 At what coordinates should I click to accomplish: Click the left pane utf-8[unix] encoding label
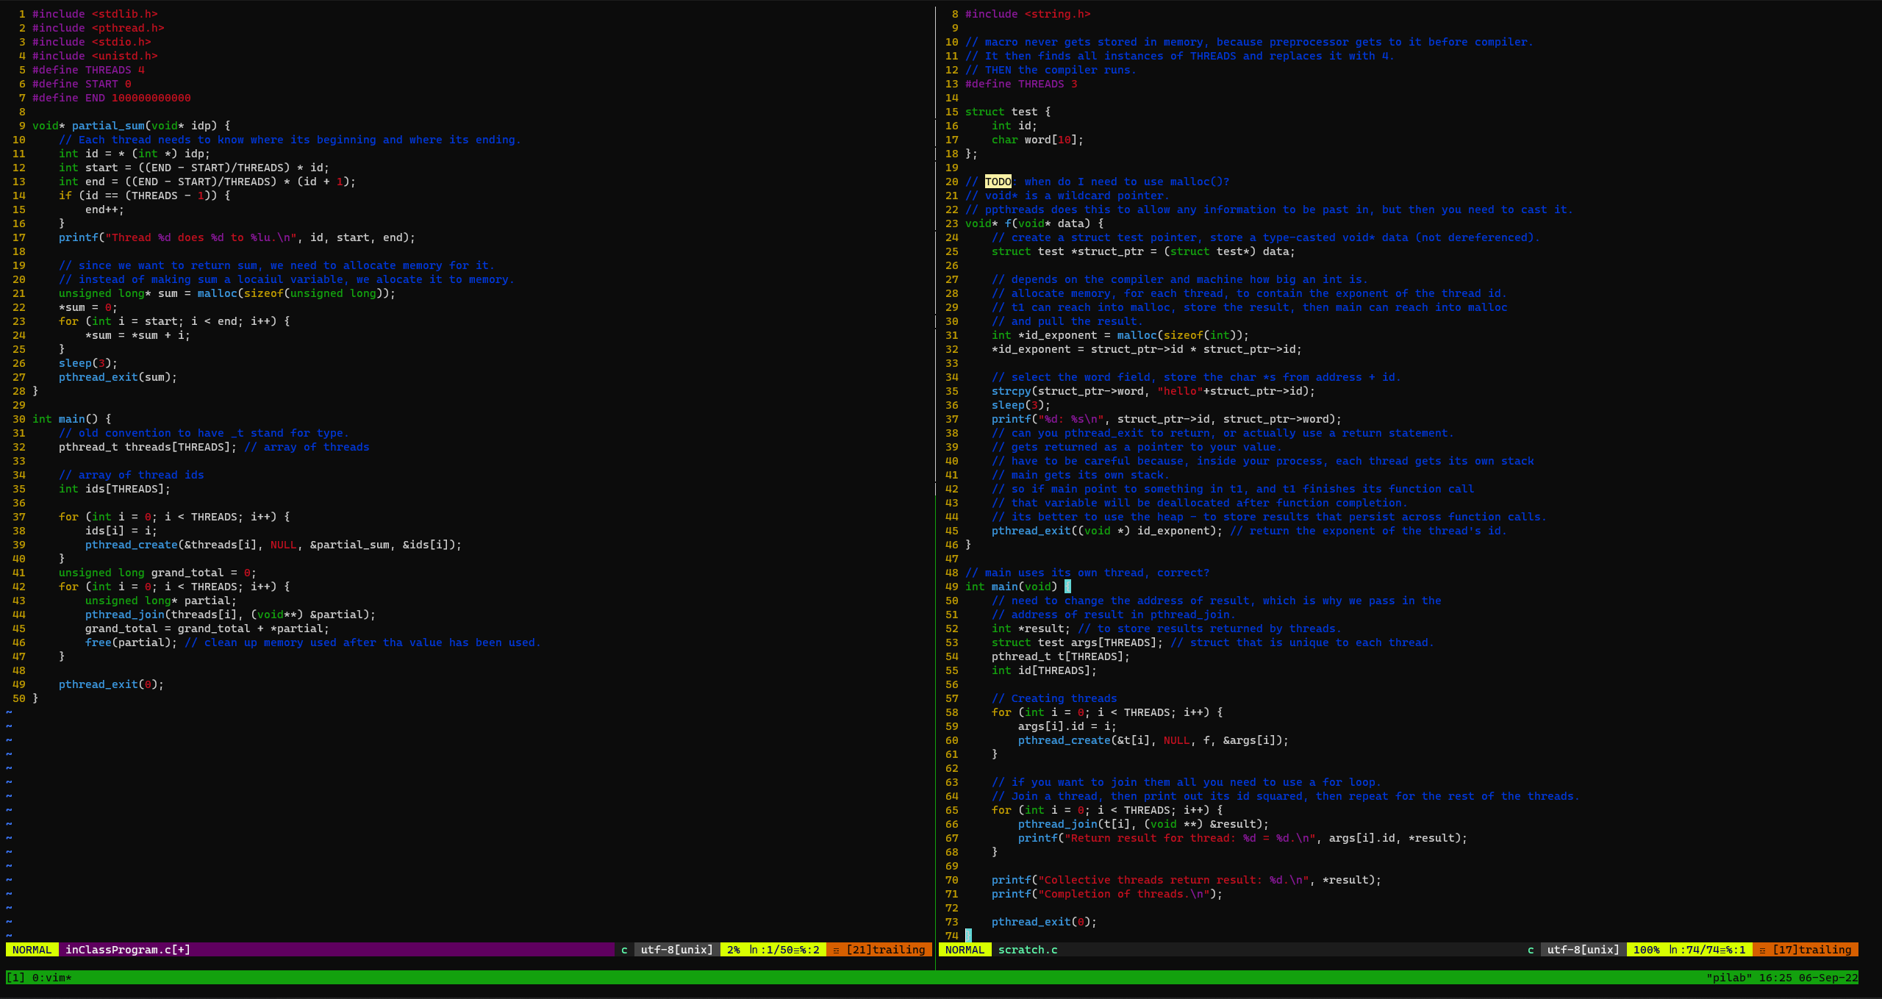tap(676, 950)
